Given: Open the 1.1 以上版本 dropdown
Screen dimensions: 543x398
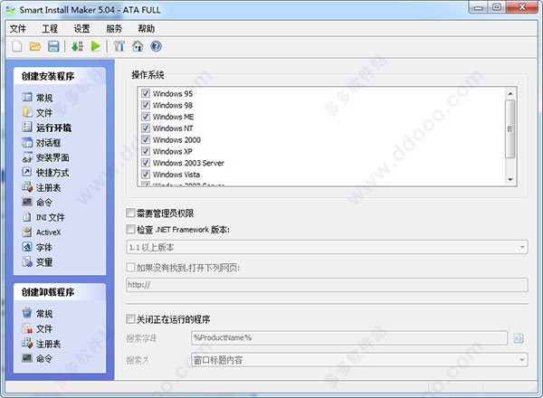Looking at the screenshot, I should [327, 247].
